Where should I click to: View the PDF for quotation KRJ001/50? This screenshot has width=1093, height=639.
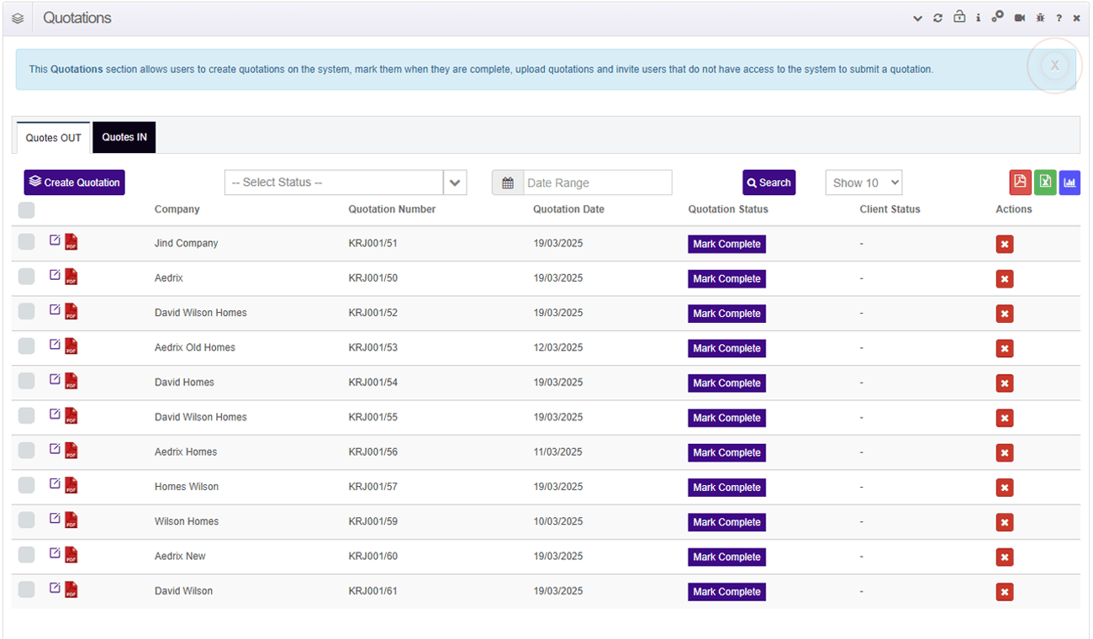[x=71, y=277]
